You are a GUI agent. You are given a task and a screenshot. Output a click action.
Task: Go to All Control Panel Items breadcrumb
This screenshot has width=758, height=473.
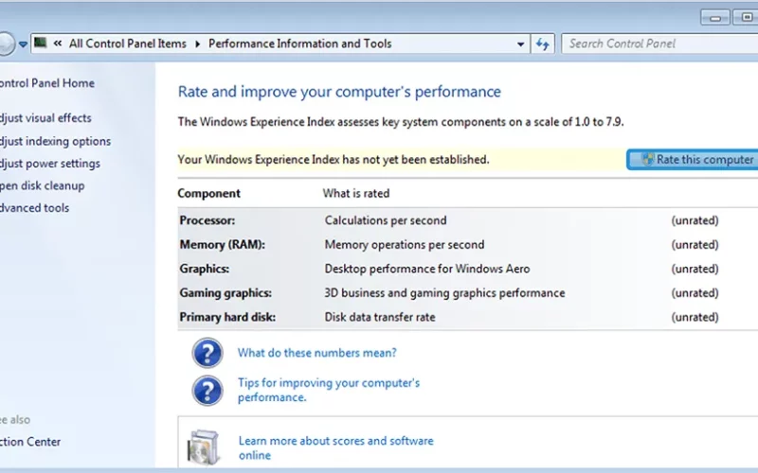(x=128, y=44)
